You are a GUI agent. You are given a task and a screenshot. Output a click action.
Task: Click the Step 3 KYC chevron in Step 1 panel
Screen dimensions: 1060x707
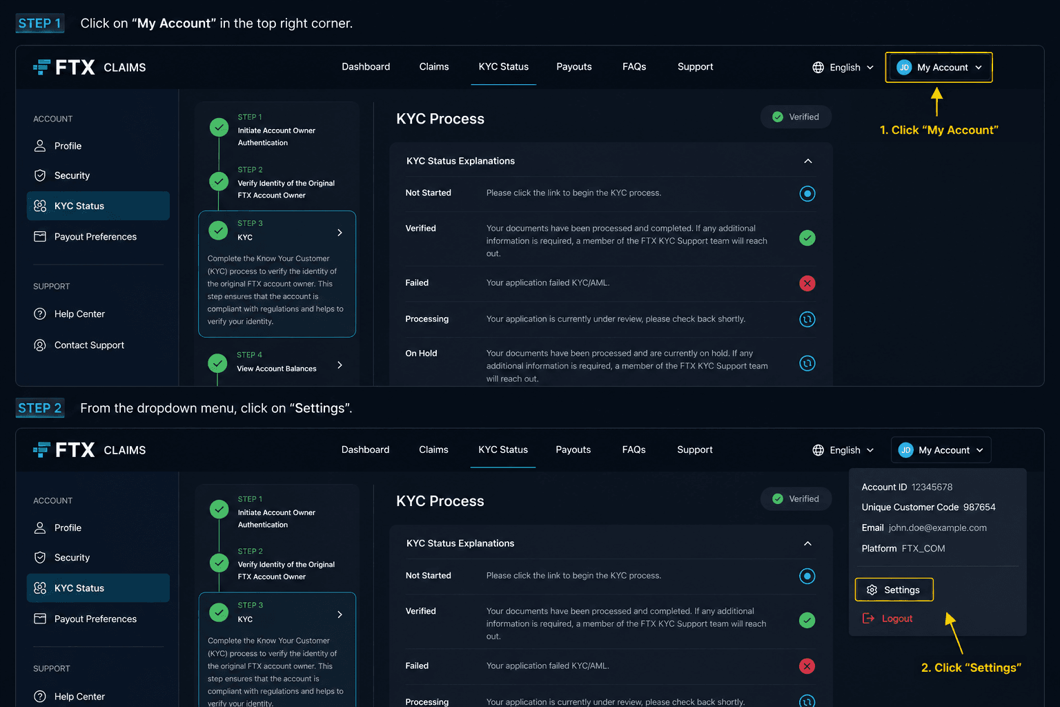(340, 233)
